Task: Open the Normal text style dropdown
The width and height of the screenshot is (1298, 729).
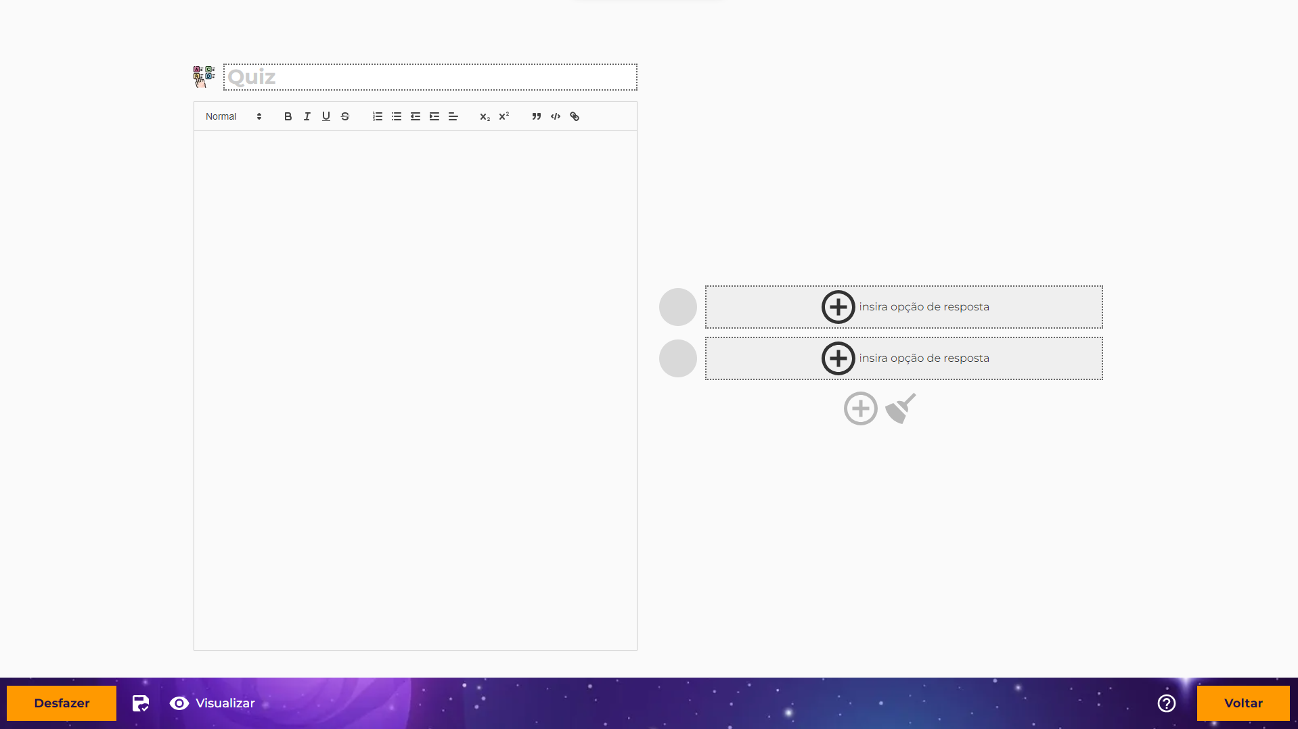Action: [x=233, y=116]
